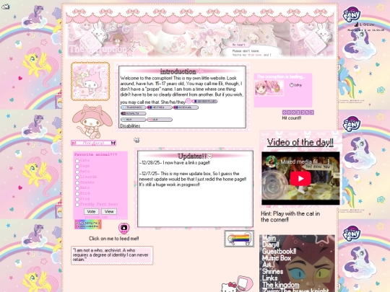Click 'Click on me to feed me!!' text
The width and height of the screenshot is (390, 292).
pyautogui.click(x=114, y=239)
